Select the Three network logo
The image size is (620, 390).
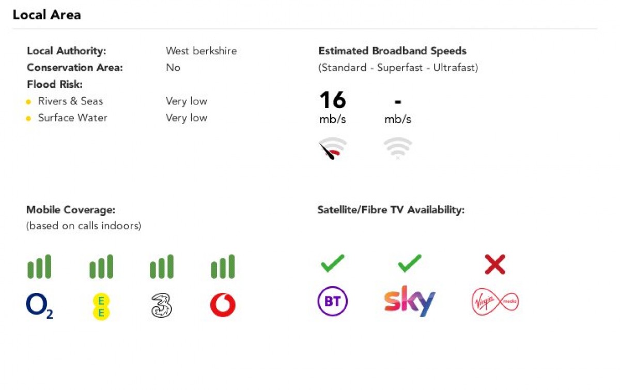(162, 306)
